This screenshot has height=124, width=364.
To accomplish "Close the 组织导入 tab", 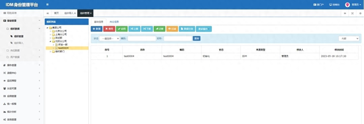I will point(75,13).
